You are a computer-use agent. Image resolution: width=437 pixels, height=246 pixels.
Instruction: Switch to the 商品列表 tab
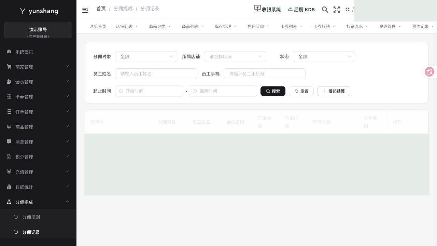coord(190,26)
